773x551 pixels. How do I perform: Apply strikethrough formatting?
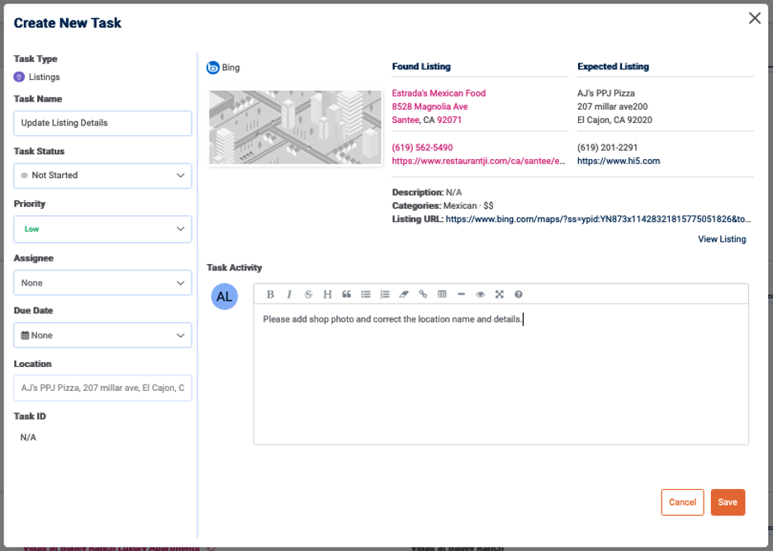pos(308,294)
